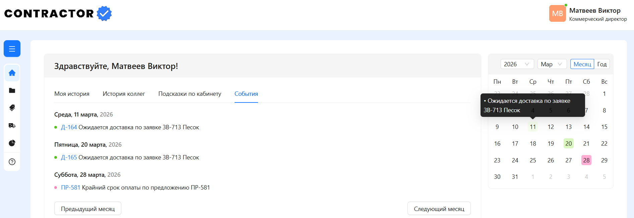This screenshot has height=218, width=634.
Task: Click the MB user avatar
Action: (557, 14)
